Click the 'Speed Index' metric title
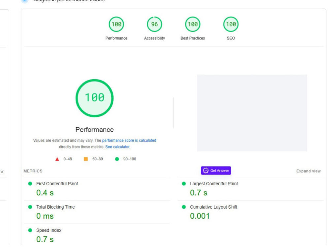 [x=49, y=230]
